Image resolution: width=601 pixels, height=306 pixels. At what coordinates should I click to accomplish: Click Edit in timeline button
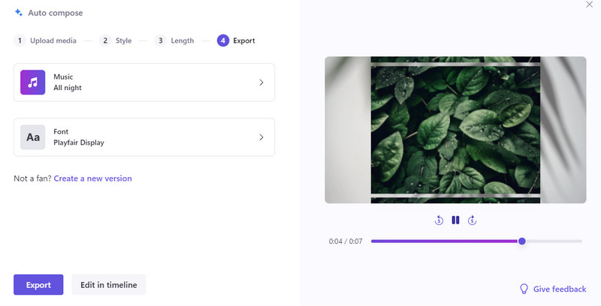point(109,285)
